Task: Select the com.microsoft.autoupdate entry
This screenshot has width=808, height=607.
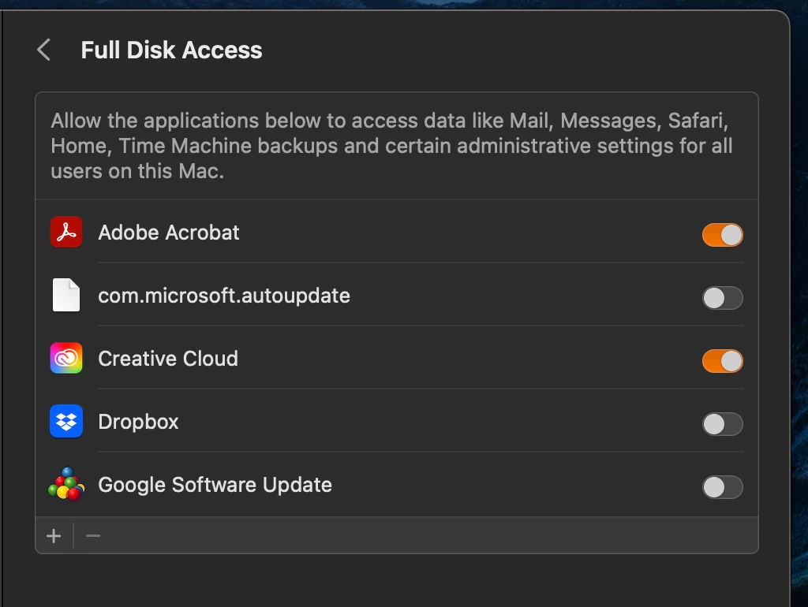Action: [224, 296]
